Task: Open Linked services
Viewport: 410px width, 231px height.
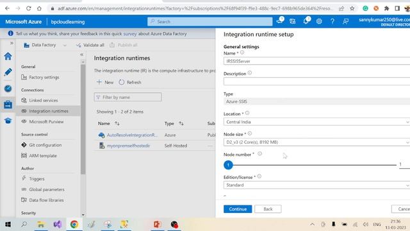Action: 44,100
